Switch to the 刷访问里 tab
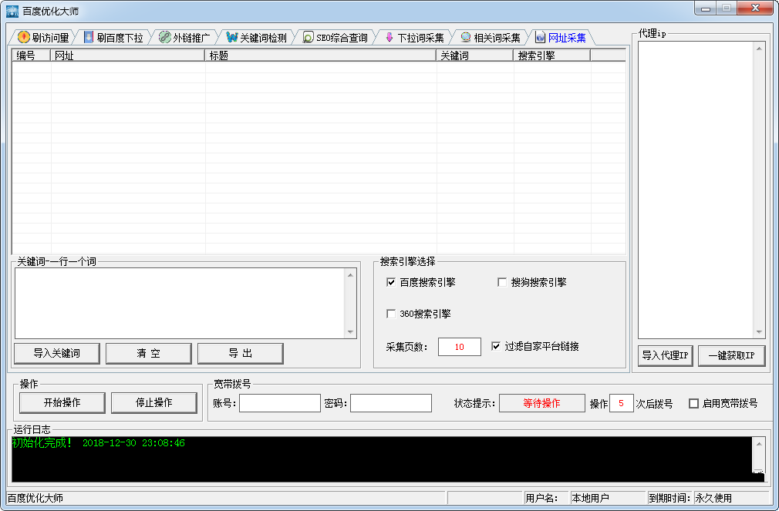The height and width of the screenshot is (511, 779). pyautogui.click(x=43, y=38)
